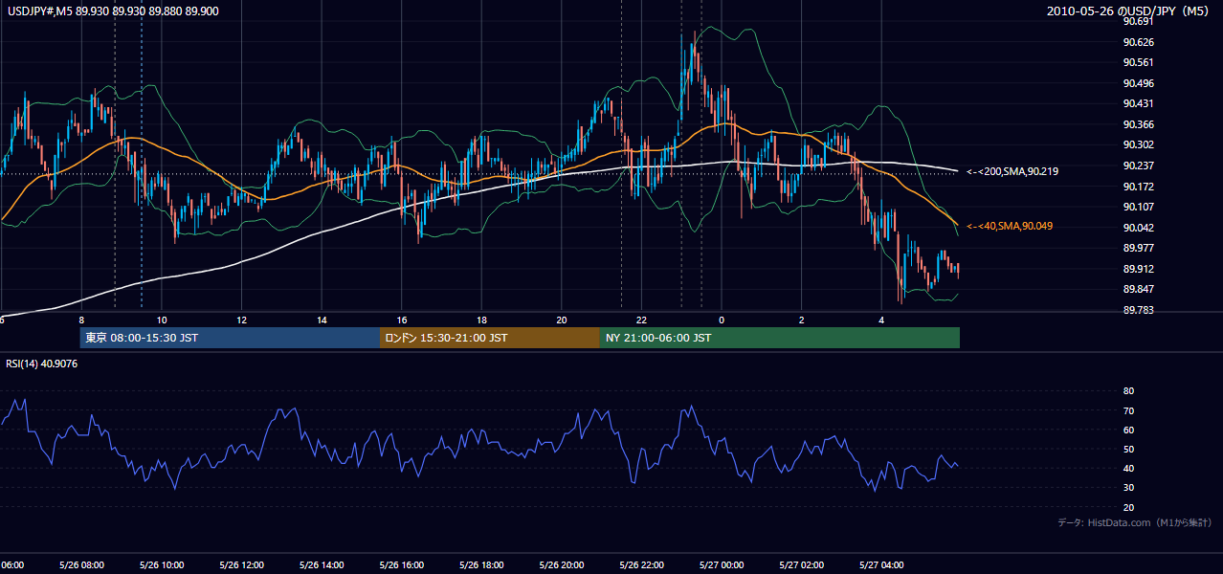The height and width of the screenshot is (574, 1223).
Task: Click RSI scale value 60
Action: click(1129, 430)
